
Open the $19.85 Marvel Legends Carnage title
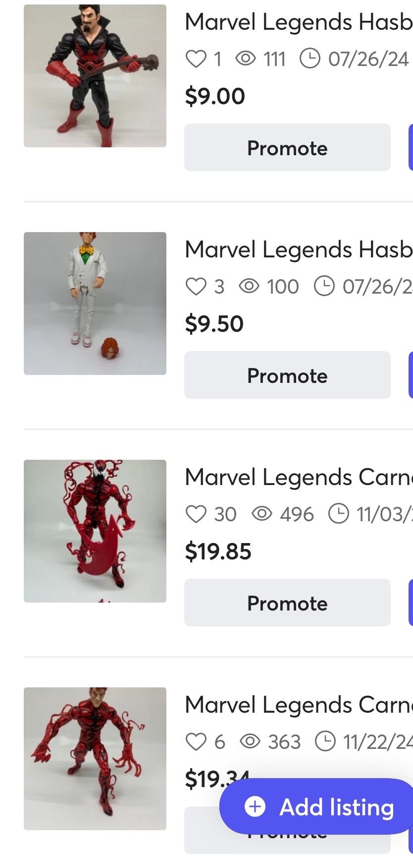(x=298, y=477)
